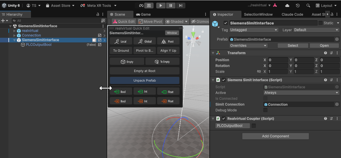The width and height of the screenshot is (341, 158).
Task: Click the search magnifier icon
Action: tap(308, 6)
